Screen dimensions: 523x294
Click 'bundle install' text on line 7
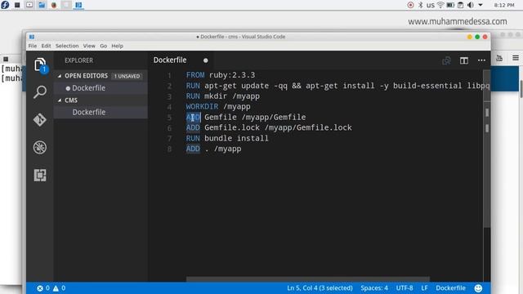236,138
